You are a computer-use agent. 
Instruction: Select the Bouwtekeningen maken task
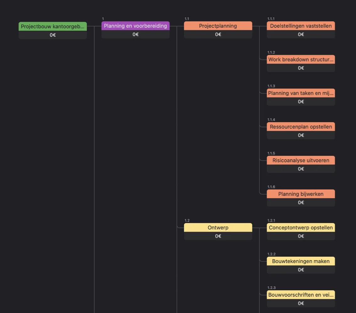301,261
